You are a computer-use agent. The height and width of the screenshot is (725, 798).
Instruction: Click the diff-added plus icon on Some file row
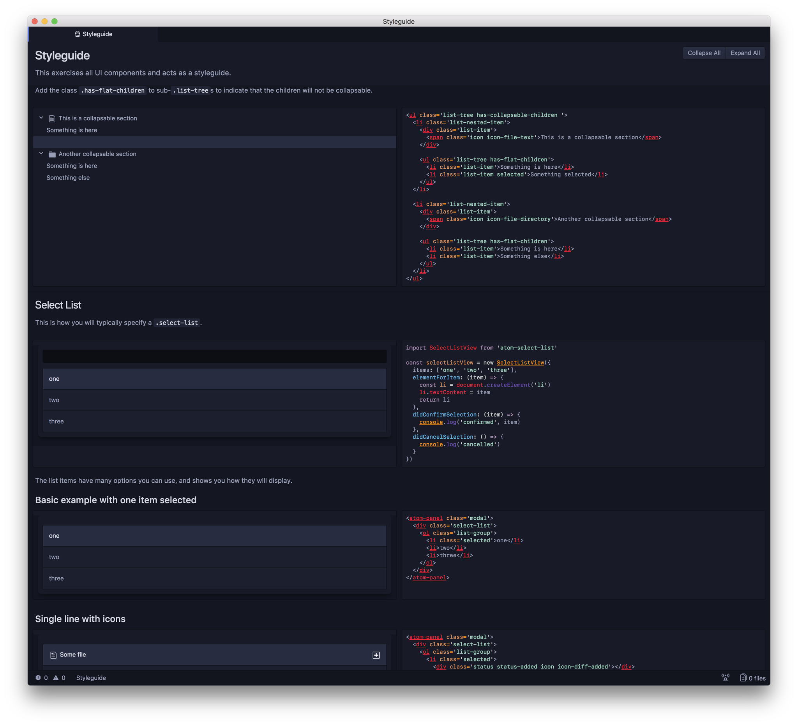[376, 655]
